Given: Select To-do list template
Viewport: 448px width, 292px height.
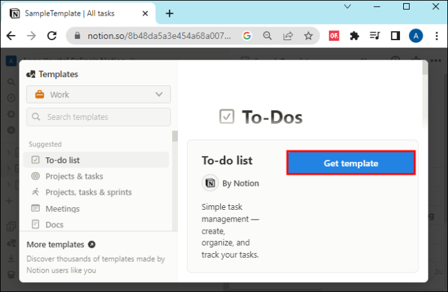Looking at the screenshot, I should click(96, 160).
